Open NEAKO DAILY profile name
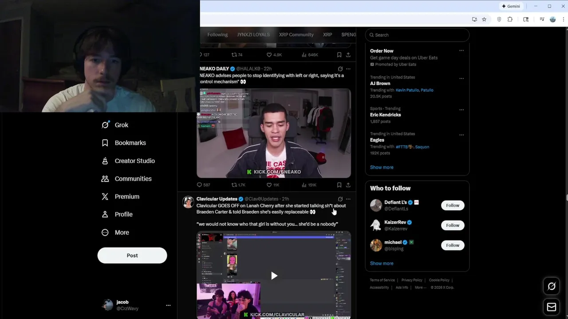This screenshot has height=319, width=568. pyautogui.click(x=214, y=69)
